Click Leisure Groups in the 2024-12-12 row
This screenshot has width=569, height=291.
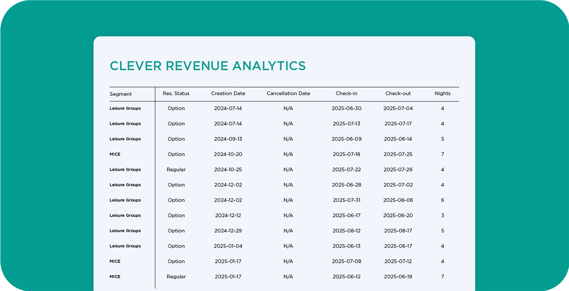125,216
